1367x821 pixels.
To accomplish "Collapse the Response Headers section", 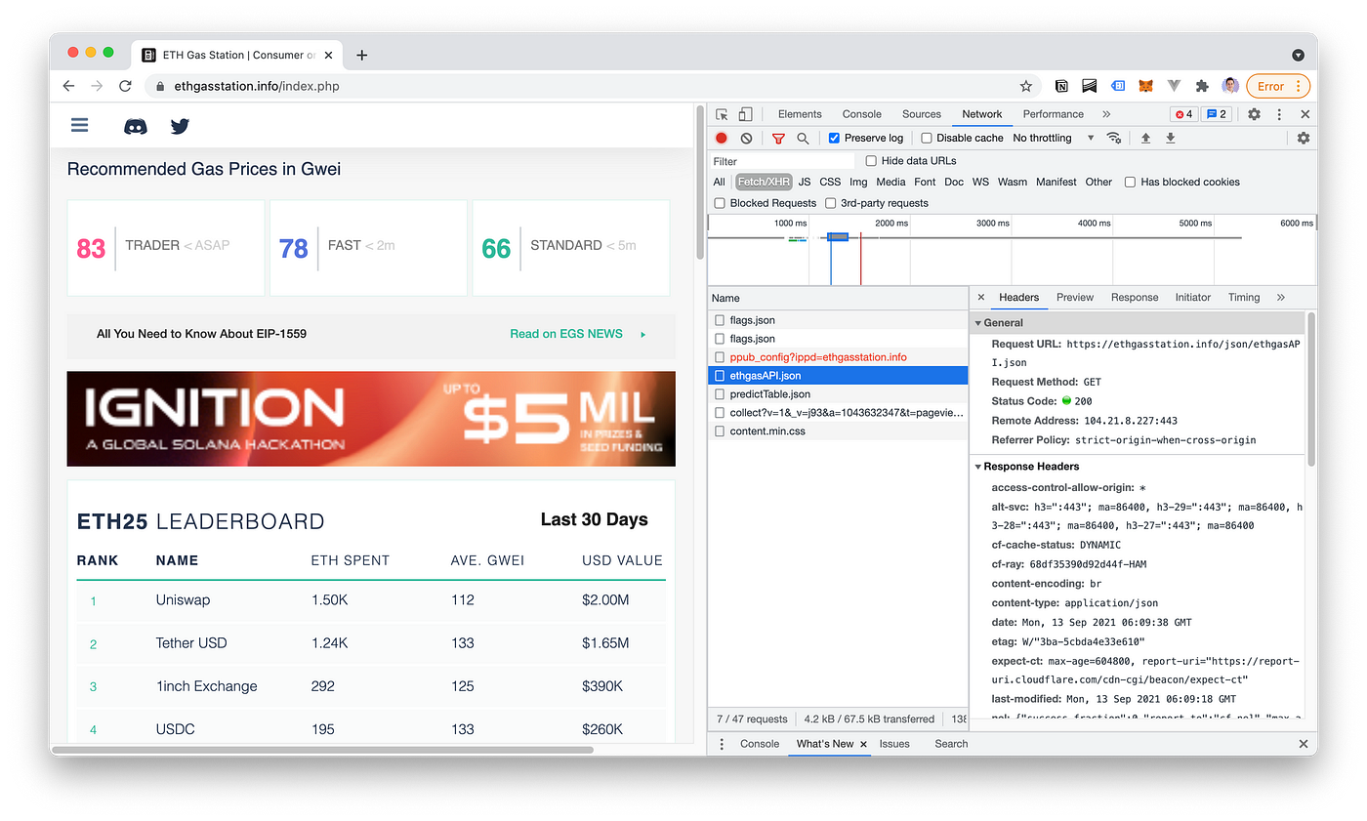I will pos(978,466).
